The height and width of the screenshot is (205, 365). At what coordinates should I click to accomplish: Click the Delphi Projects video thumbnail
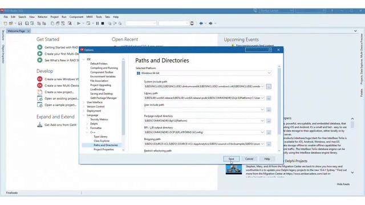click(x=234, y=169)
